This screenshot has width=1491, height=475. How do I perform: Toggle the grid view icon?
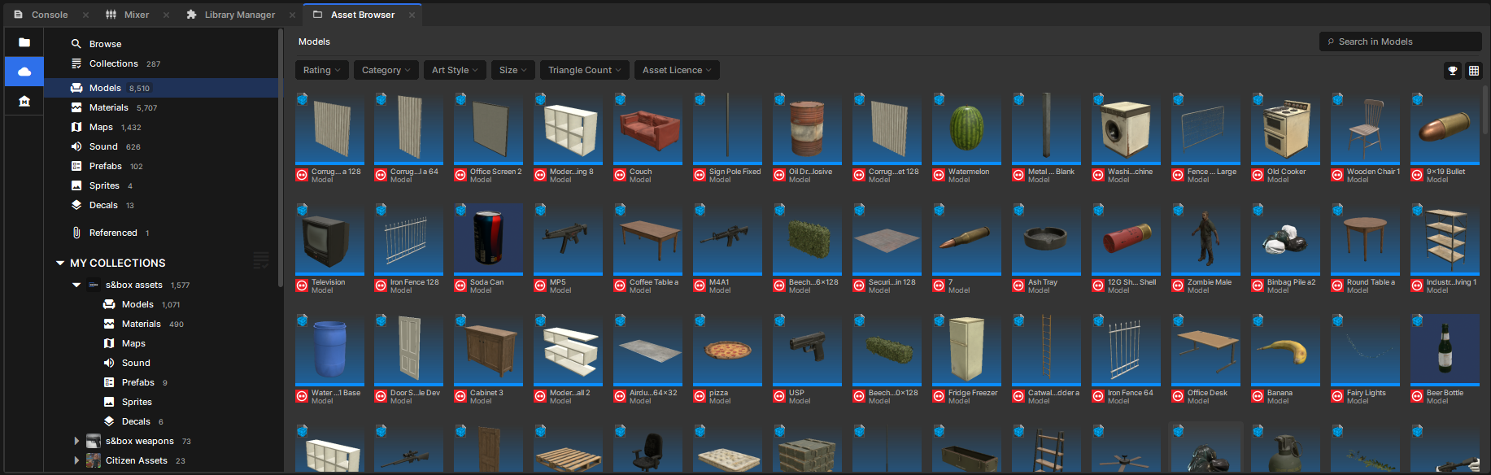(x=1473, y=71)
